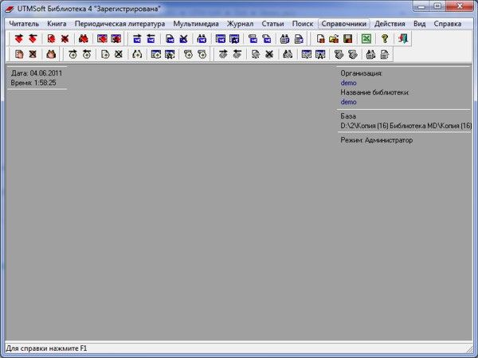Click the add red book page icon
The image size is (478, 358).
51,39
